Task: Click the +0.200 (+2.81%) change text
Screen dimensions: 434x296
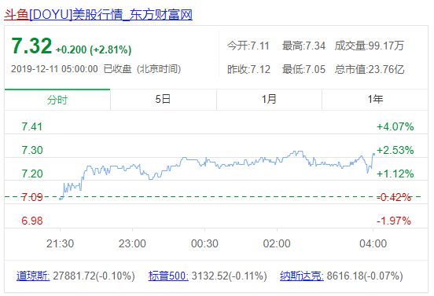Action: tap(94, 49)
